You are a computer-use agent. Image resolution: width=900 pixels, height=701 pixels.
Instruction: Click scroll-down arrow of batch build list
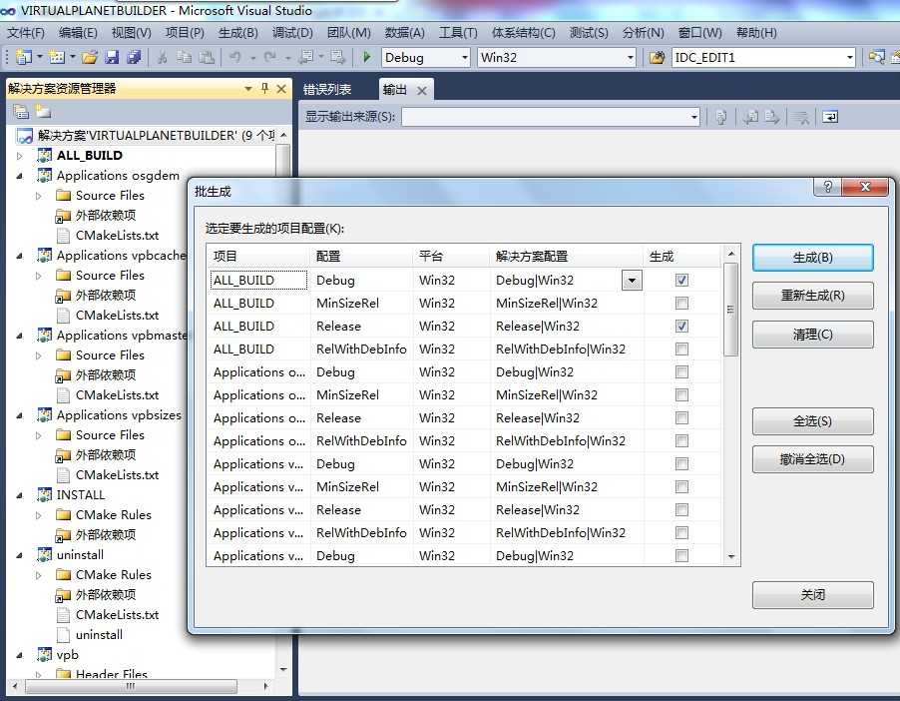click(730, 556)
